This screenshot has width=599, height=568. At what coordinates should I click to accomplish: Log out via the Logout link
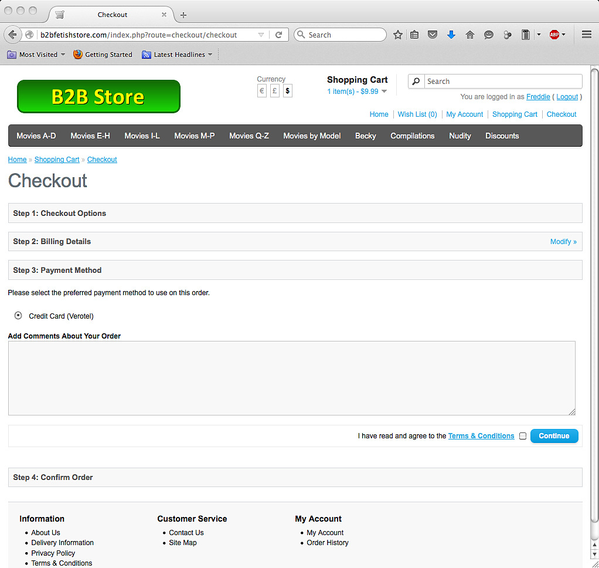(567, 97)
